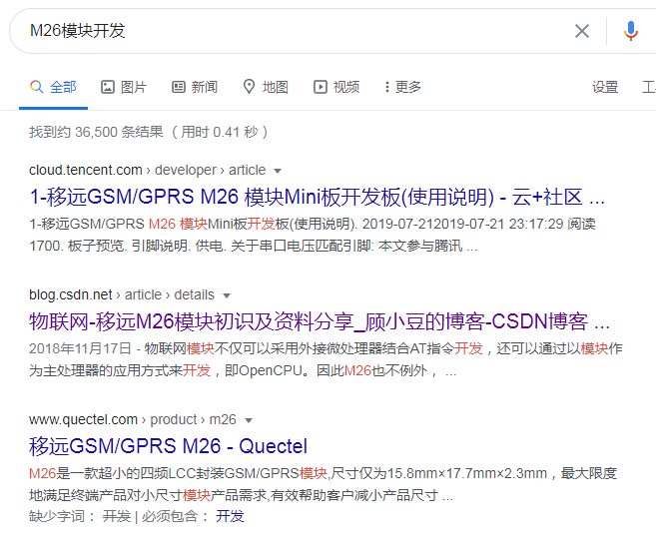The width and height of the screenshot is (656, 553).
Task: Go to the 地图 maps tab
Action: (266, 87)
